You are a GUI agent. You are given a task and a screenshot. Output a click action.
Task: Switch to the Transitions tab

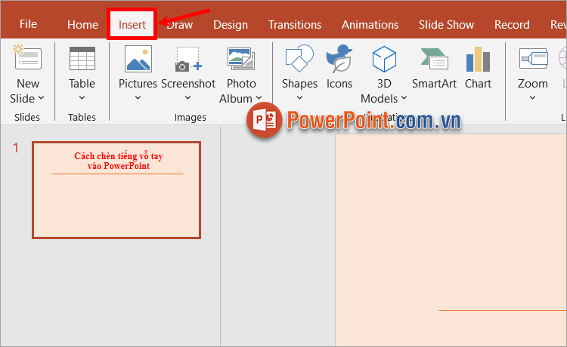point(295,25)
